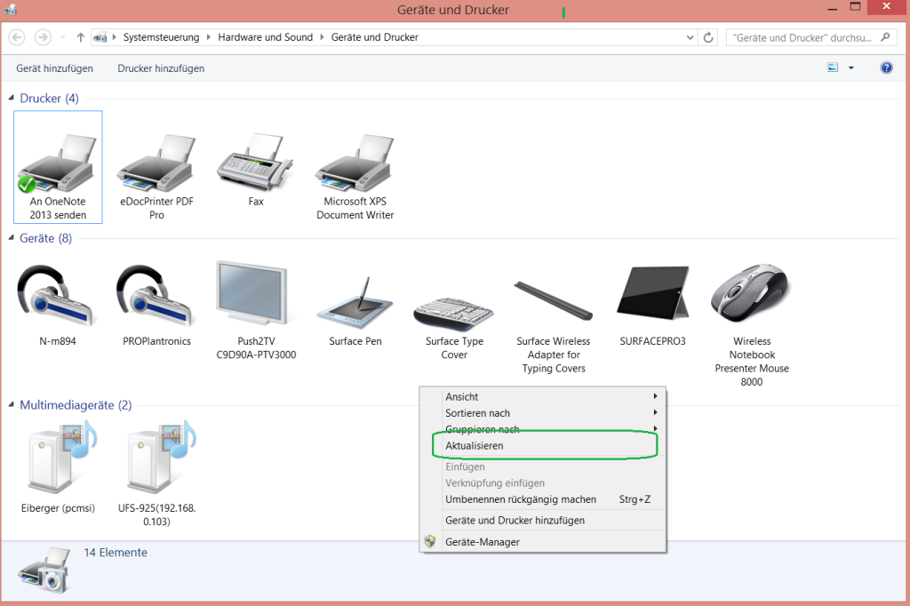Navigate to Hardware und Sound breadcrumb

pyautogui.click(x=265, y=37)
